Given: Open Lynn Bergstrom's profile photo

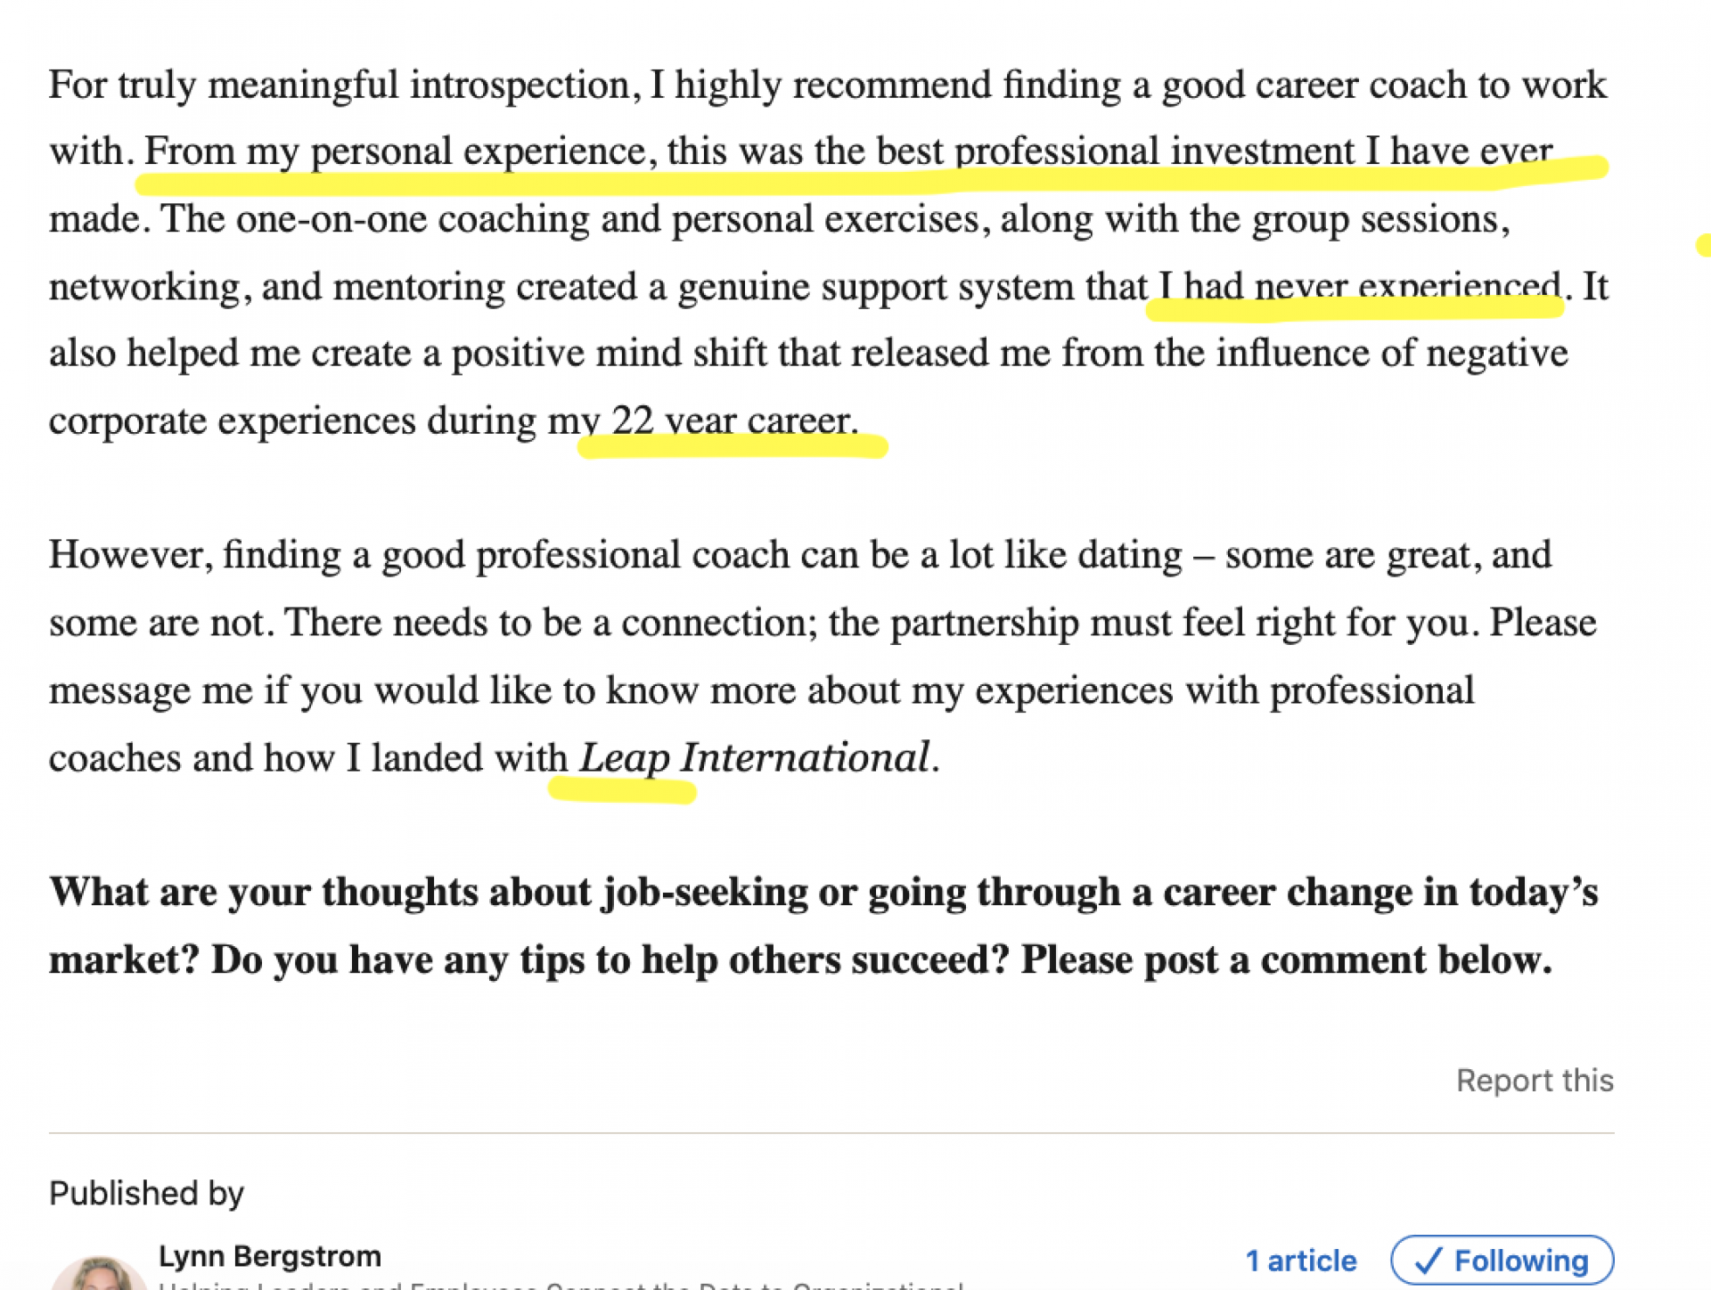Looking at the screenshot, I should click(99, 1274).
